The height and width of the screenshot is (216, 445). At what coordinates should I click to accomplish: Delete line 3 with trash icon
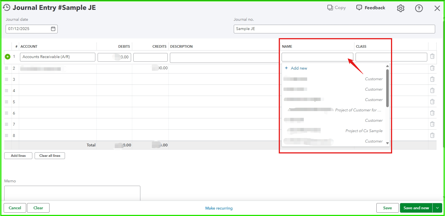pos(432,79)
